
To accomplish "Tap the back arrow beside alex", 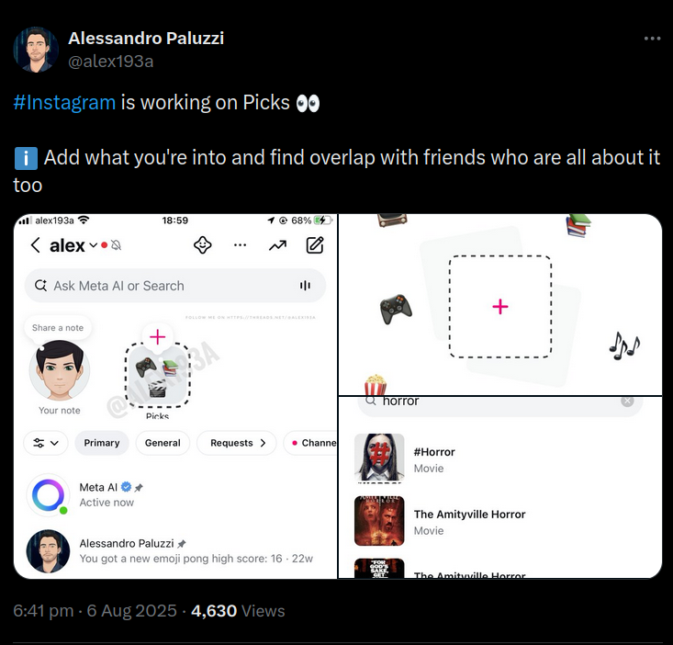I will 35,245.
